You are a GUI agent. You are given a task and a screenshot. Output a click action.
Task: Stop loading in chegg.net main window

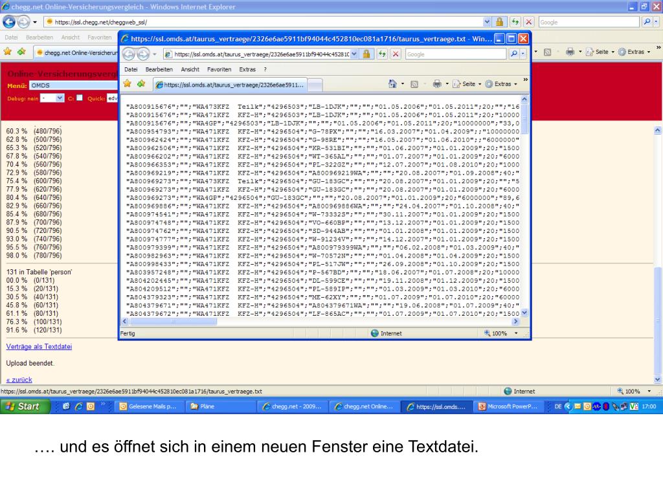pyautogui.click(x=528, y=21)
